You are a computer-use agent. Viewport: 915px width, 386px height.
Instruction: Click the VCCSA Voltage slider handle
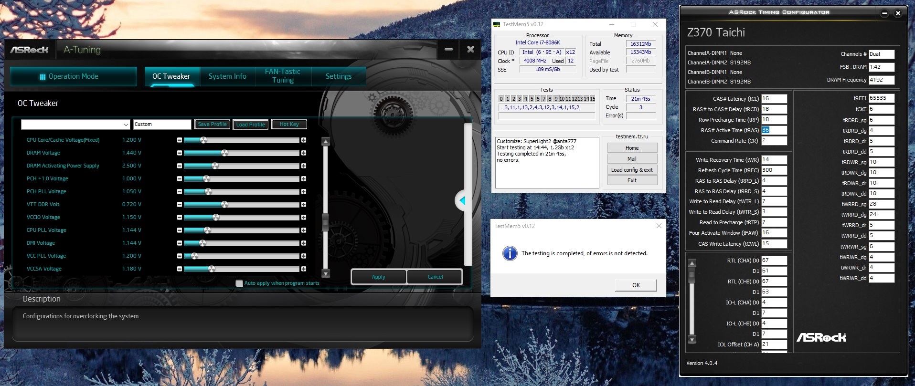[212, 269]
